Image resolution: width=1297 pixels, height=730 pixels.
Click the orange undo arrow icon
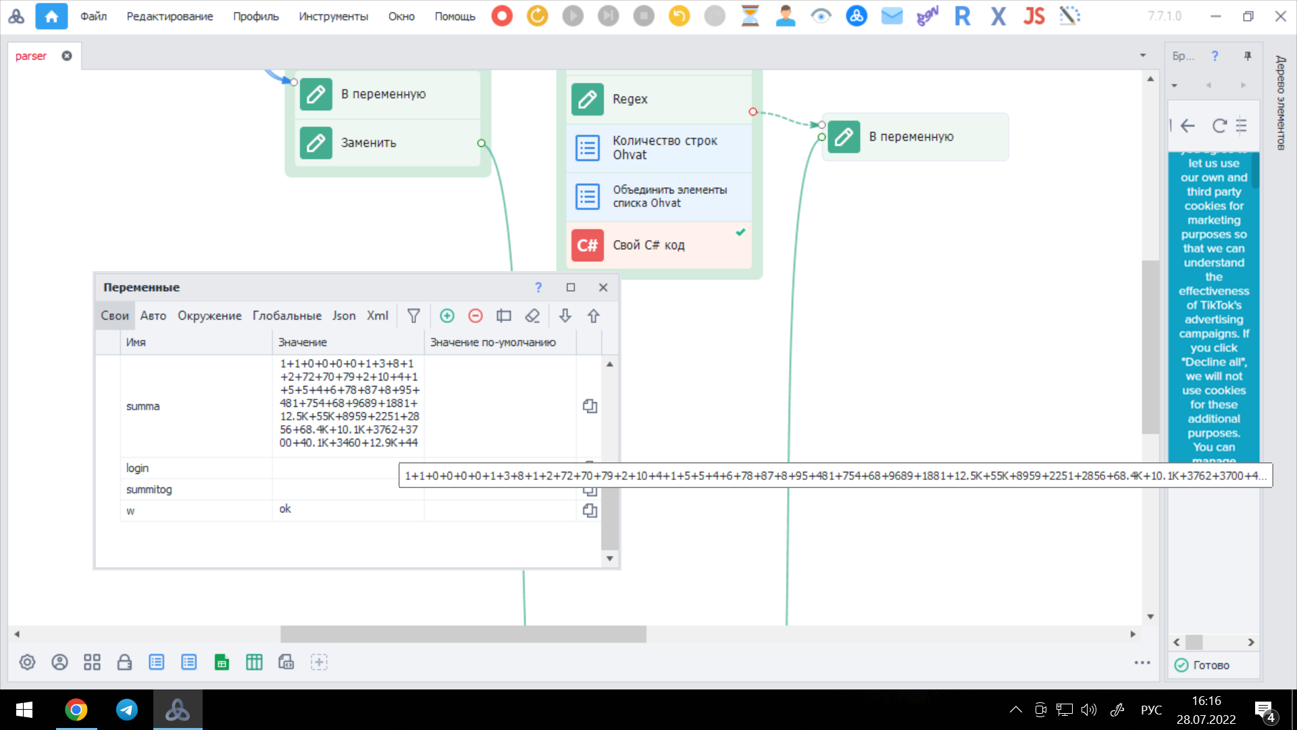click(x=679, y=16)
